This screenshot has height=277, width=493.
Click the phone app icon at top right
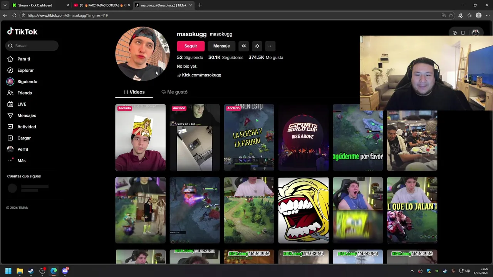pyautogui.click(x=463, y=33)
